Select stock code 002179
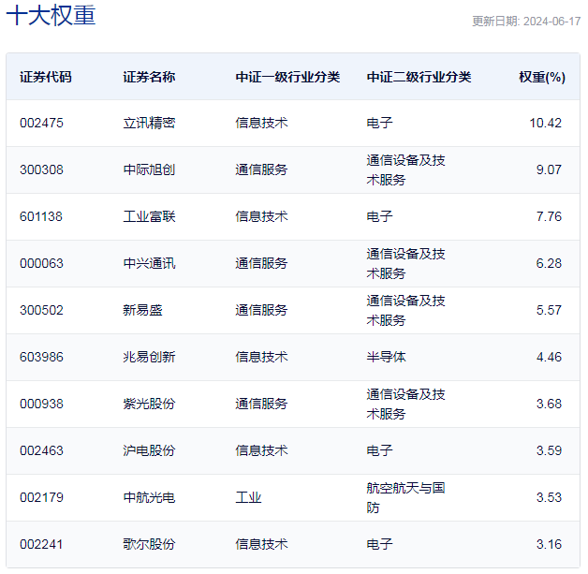 (x=41, y=498)
